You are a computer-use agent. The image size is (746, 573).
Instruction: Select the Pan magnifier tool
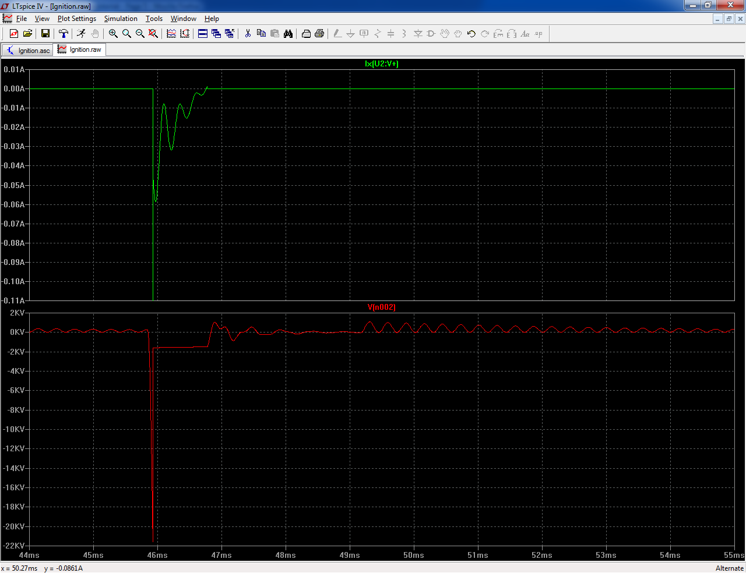[126, 34]
